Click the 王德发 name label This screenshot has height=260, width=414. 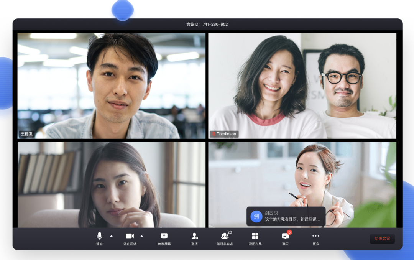[x=27, y=134]
